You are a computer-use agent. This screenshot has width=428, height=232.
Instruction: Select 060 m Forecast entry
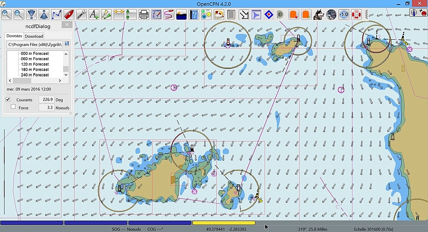click(x=35, y=59)
